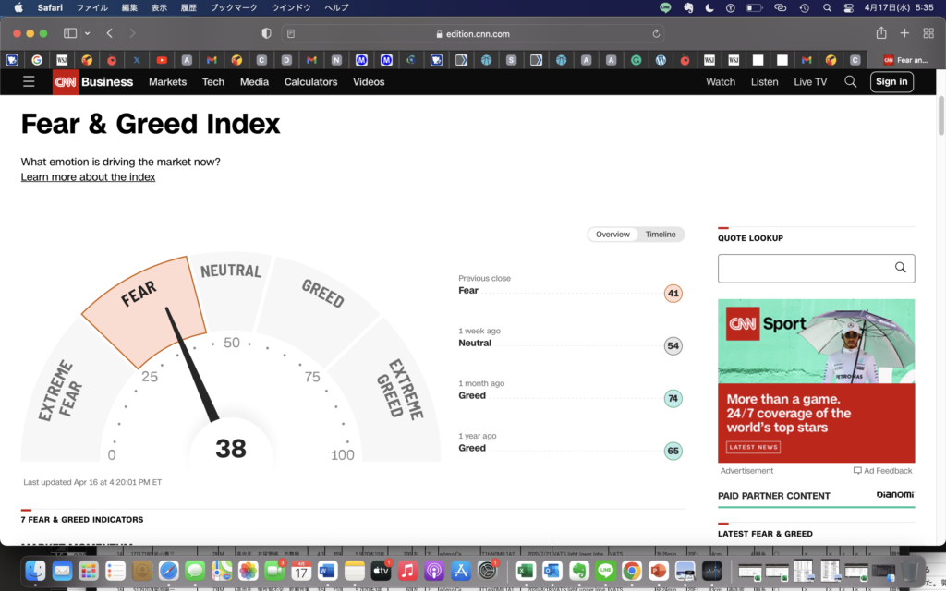This screenshot has height=591, width=946.
Task: Click Safari's Share icon
Action: click(x=880, y=33)
